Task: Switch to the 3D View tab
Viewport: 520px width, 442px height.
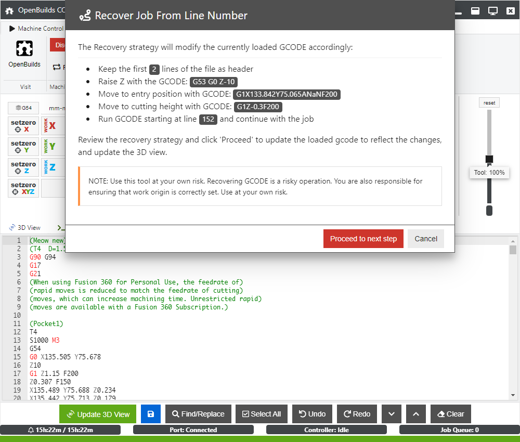Action: point(25,227)
